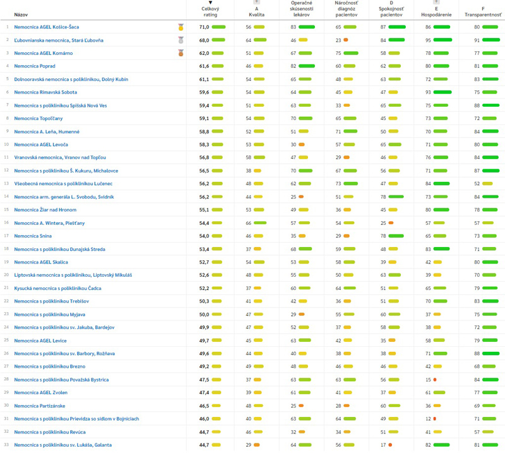Open Nemocnica AGEL Košice-Šaca link

point(46,27)
